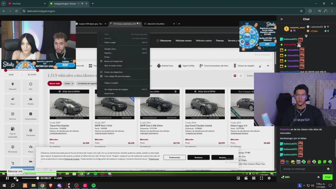Insert the crying green headphones emote

[303, 162]
